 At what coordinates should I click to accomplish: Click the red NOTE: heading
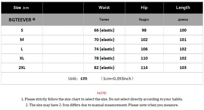[102, 93]
